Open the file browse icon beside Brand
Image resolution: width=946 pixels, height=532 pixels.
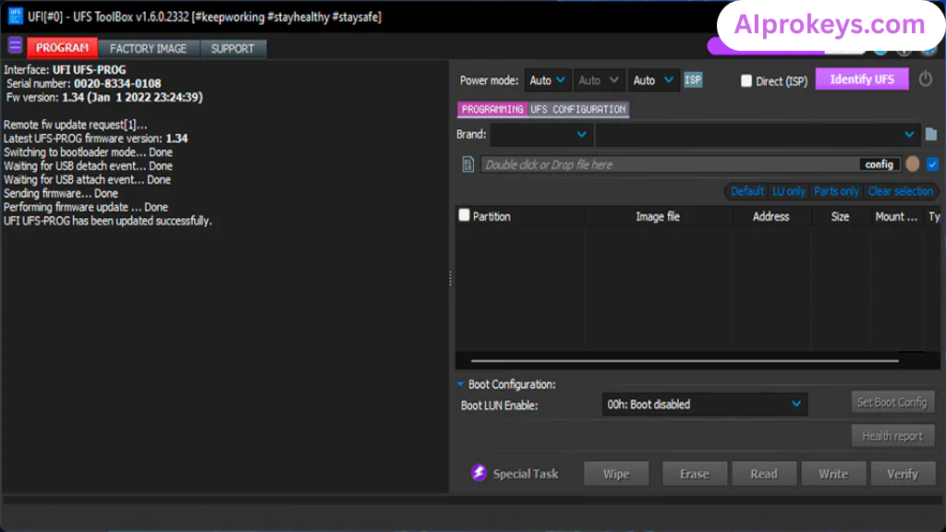(x=931, y=134)
